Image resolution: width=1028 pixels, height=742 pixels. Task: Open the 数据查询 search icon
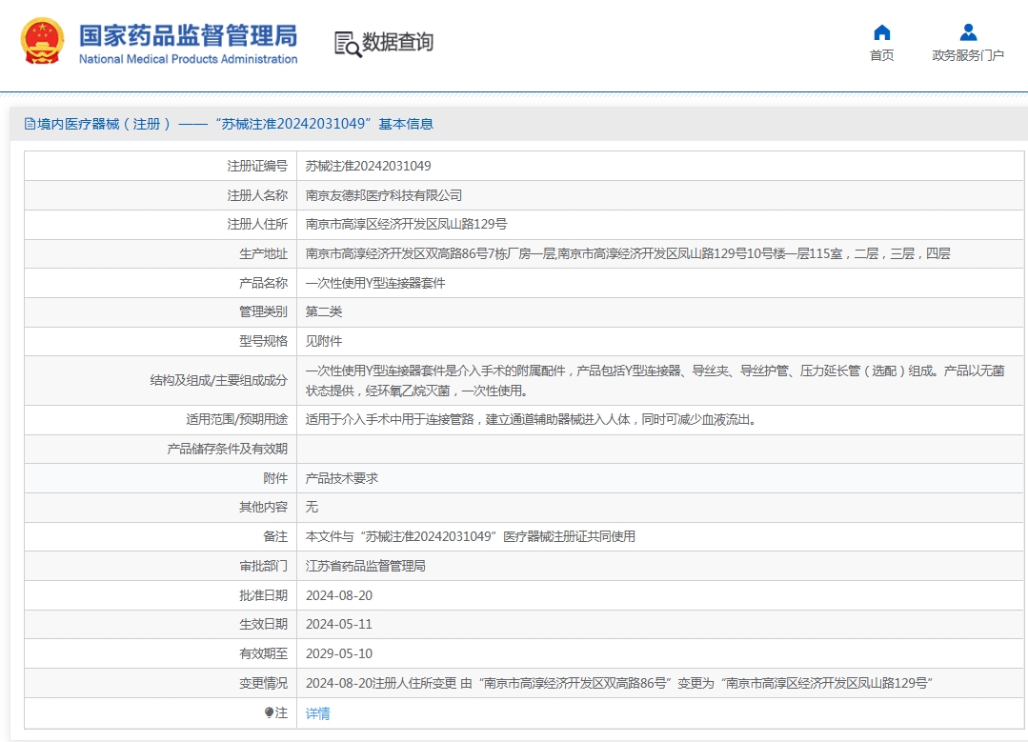pyautogui.click(x=348, y=44)
